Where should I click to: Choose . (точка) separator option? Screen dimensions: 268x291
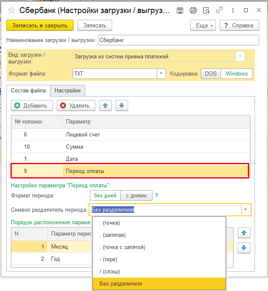(x=159, y=223)
